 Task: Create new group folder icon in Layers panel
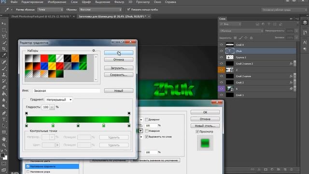click(279, 169)
